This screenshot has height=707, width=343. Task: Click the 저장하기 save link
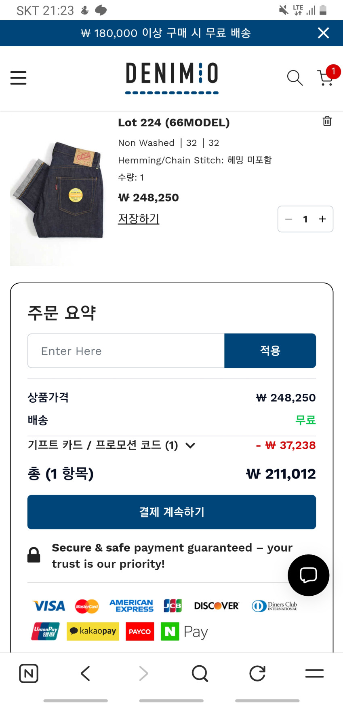click(x=139, y=219)
